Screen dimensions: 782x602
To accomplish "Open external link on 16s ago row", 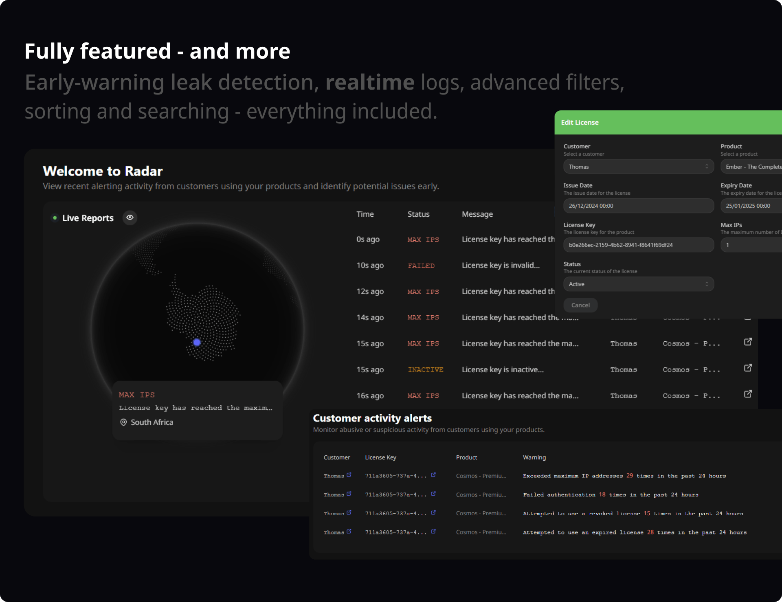I will (748, 394).
